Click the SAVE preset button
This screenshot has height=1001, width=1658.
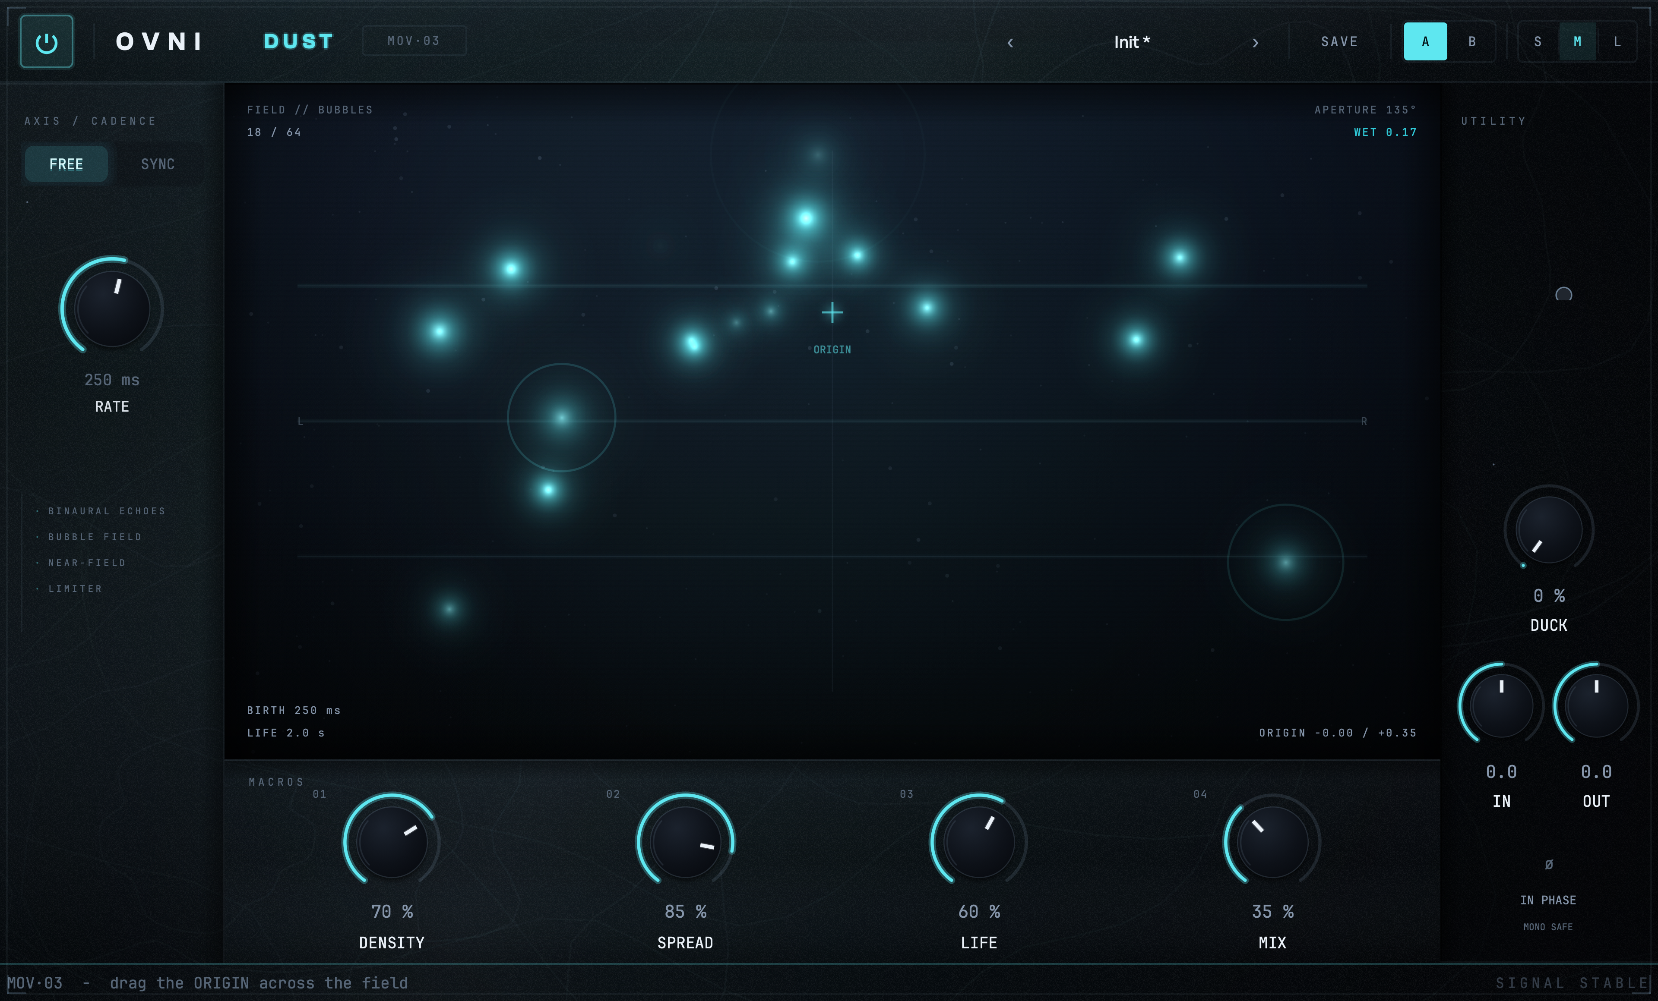coord(1340,42)
